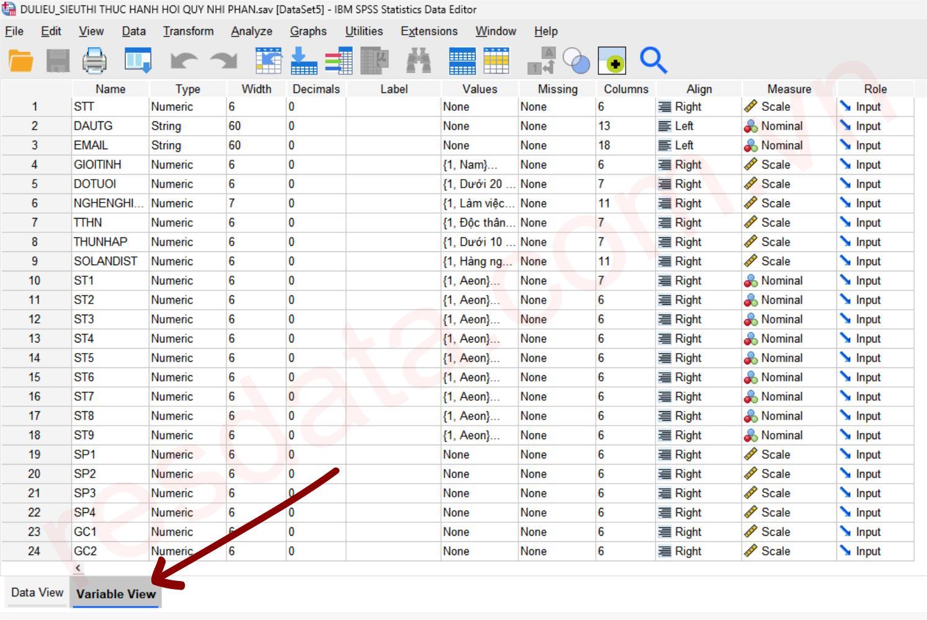Click the Redo arrow icon
The width and height of the screenshot is (927, 620).
(x=223, y=61)
